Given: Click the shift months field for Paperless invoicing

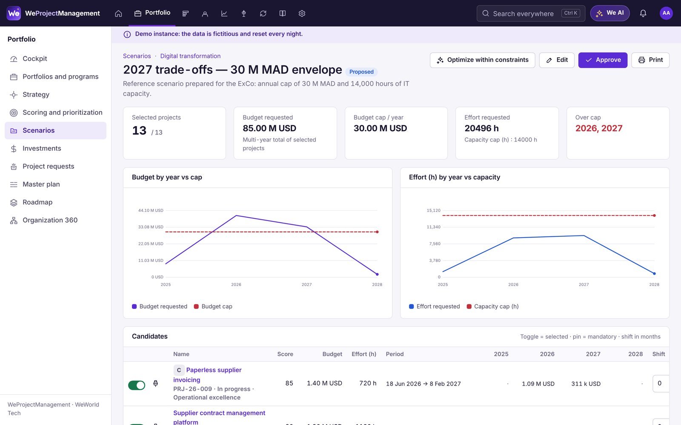Looking at the screenshot, I should point(661,383).
